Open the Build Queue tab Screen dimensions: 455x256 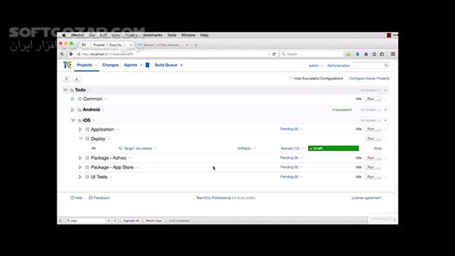(x=166, y=65)
